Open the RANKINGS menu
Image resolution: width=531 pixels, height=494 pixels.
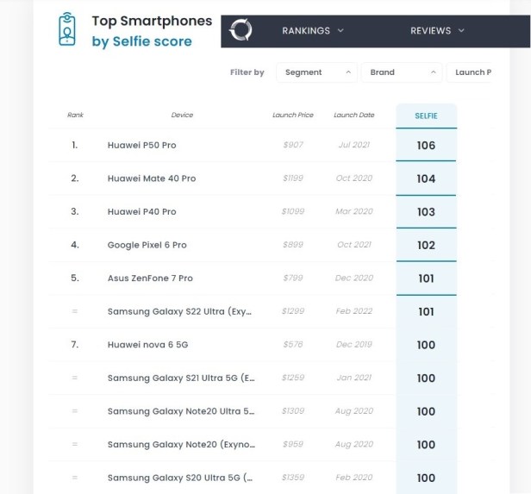(x=306, y=31)
